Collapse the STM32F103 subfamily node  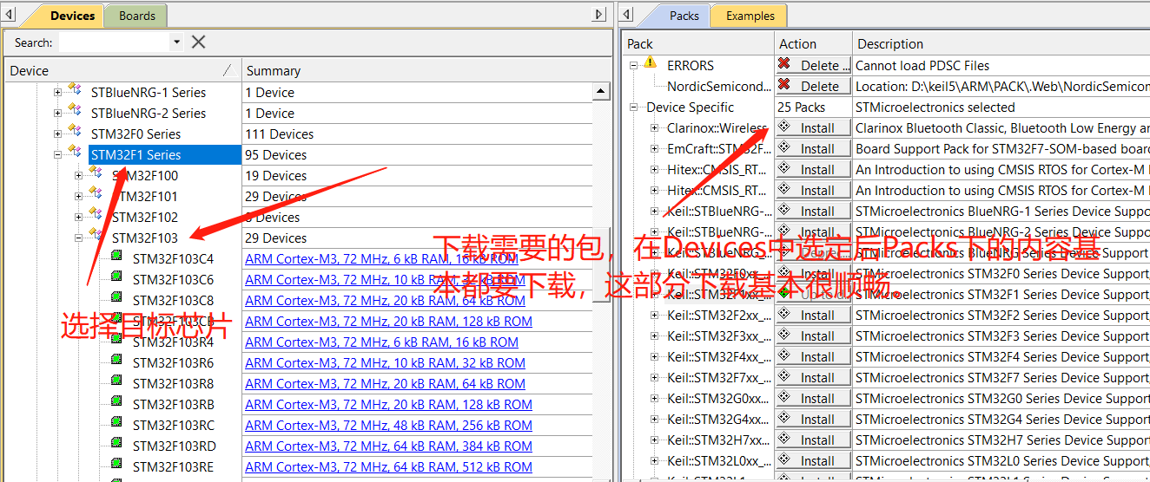[x=78, y=238]
